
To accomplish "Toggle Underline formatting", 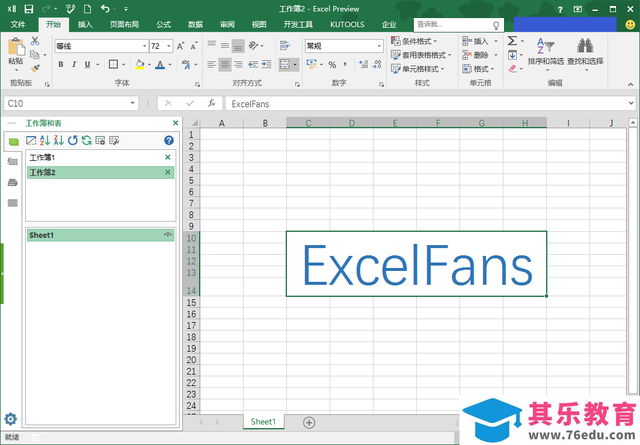I will click(87, 64).
